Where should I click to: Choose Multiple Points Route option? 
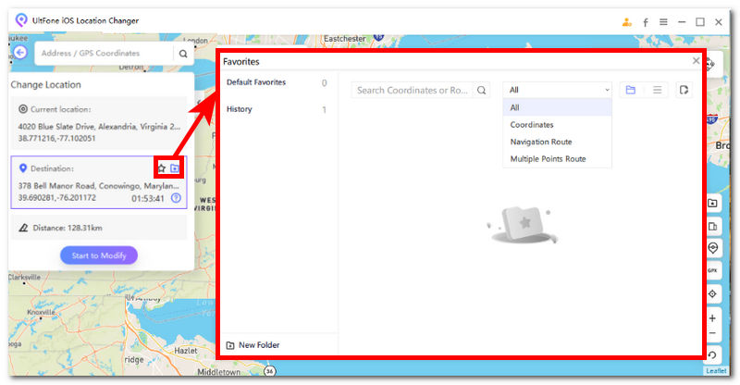[x=548, y=159]
